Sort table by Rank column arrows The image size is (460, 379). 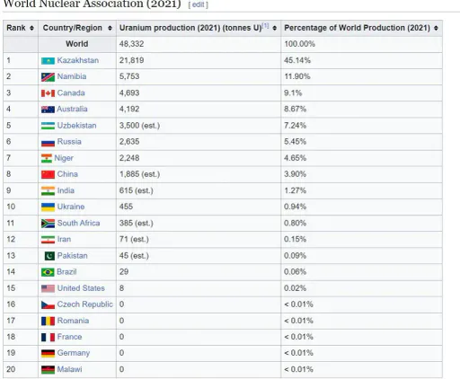click(31, 28)
